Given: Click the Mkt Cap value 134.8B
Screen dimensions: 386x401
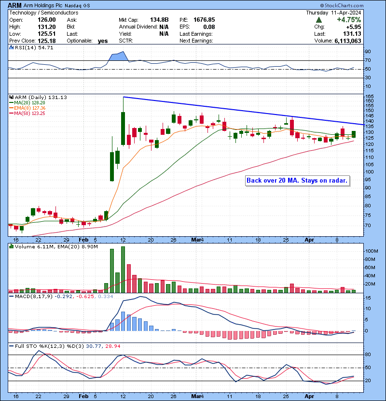Looking at the screenshot, I should [159, 20].
